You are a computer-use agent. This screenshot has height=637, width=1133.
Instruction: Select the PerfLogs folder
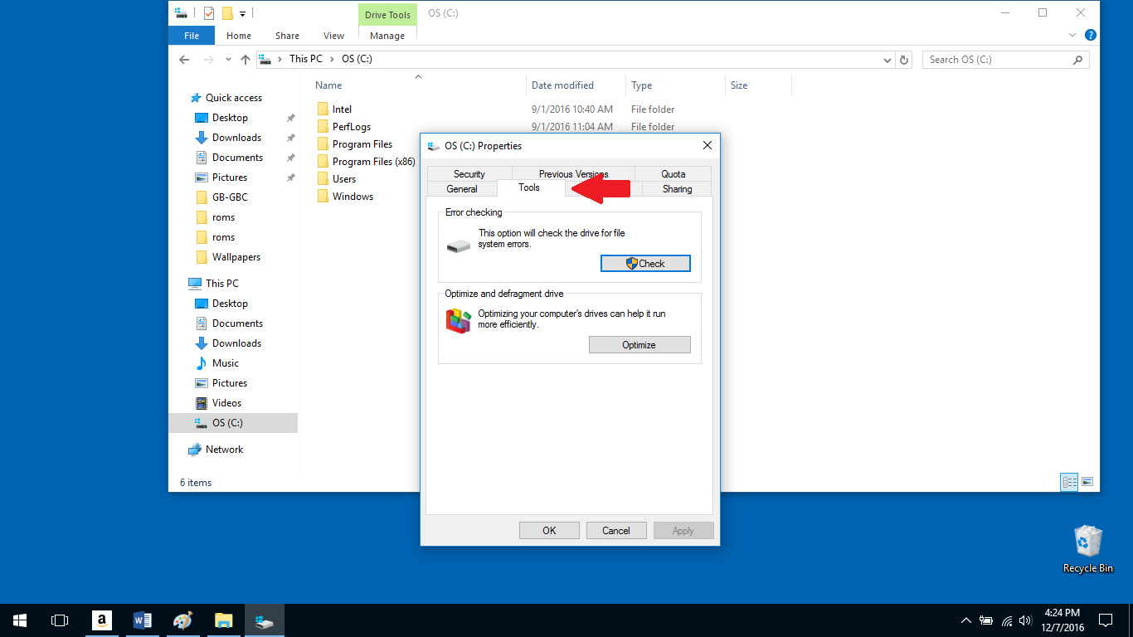point(352,127)
